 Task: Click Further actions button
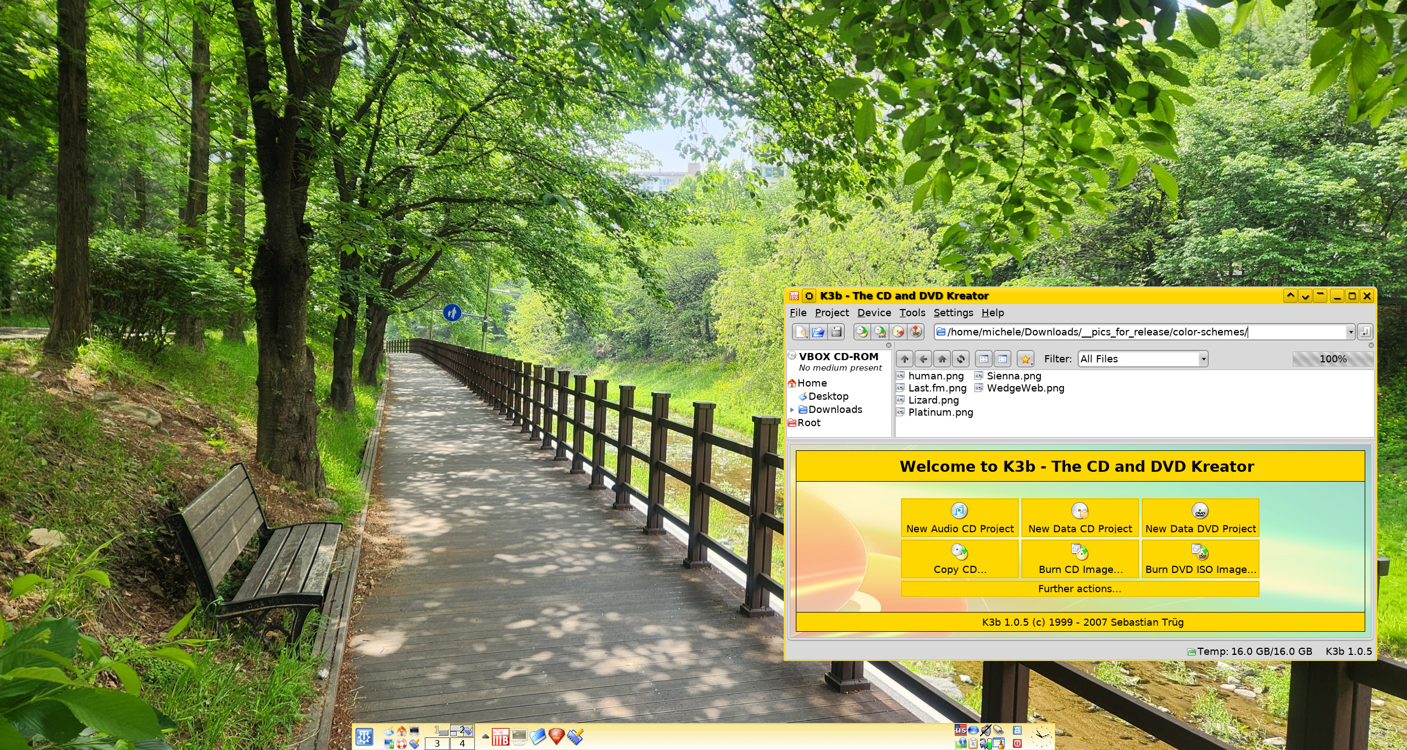pyautogui.click(x=1079, y=589)
